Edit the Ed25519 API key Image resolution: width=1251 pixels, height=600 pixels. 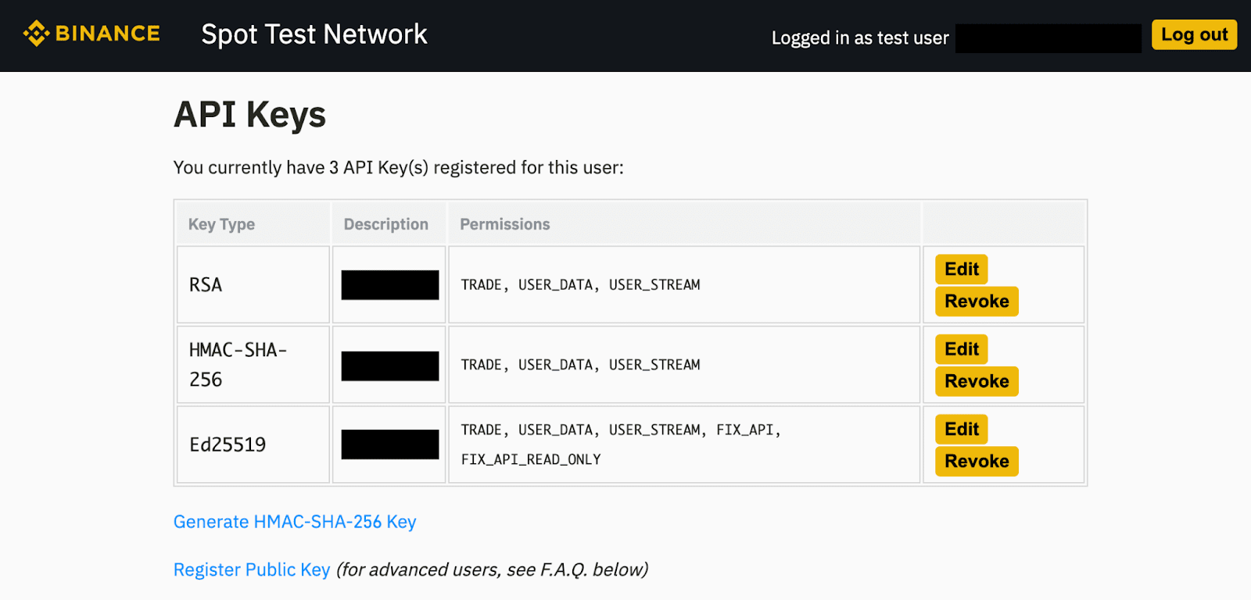coord(961,429)
